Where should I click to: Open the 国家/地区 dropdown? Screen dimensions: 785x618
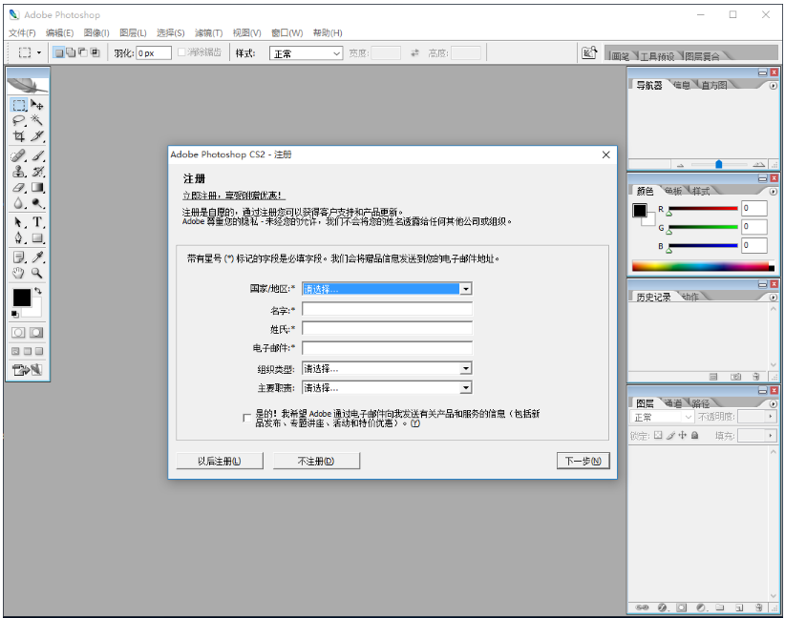pos(465,289)
